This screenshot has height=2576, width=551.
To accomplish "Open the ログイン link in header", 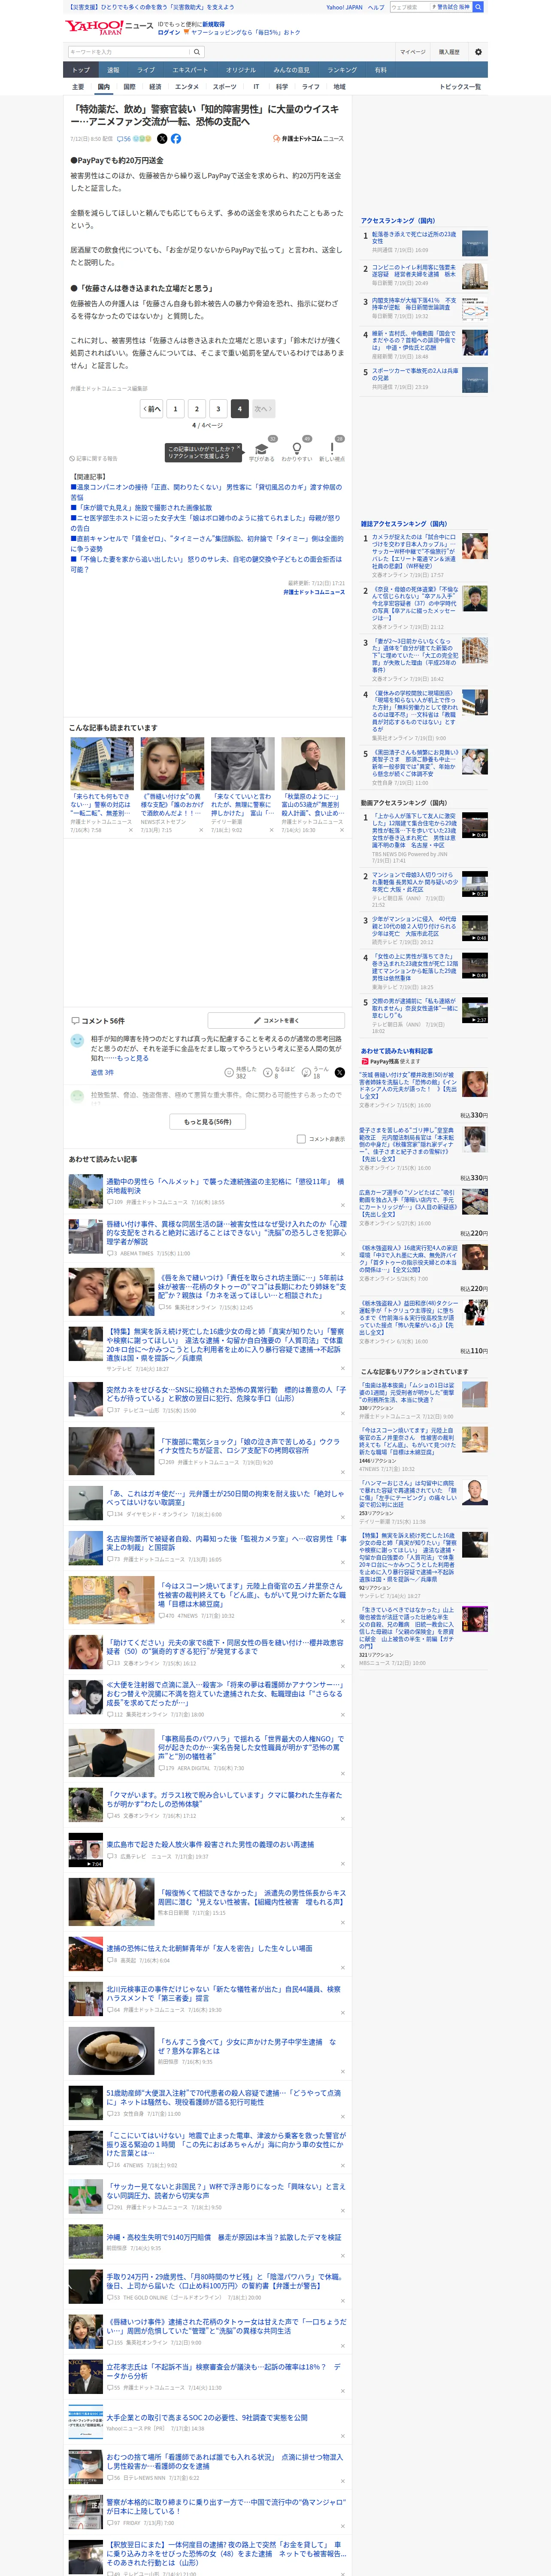I will pos(169,32).
